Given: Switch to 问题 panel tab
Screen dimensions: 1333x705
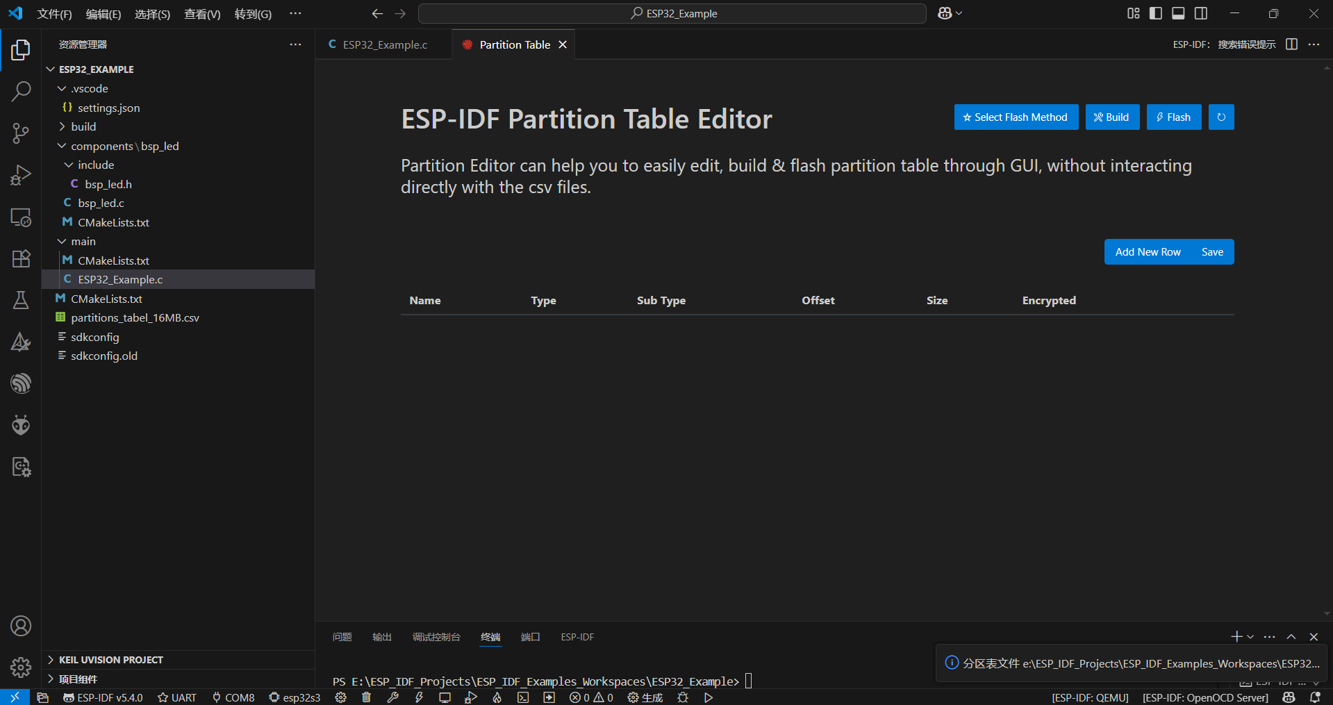Looking at the screenshot, I should pyautogui.click(x=342, y=637).
